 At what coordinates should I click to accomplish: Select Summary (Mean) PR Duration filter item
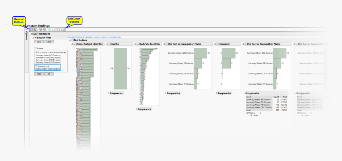coord(48,55)
